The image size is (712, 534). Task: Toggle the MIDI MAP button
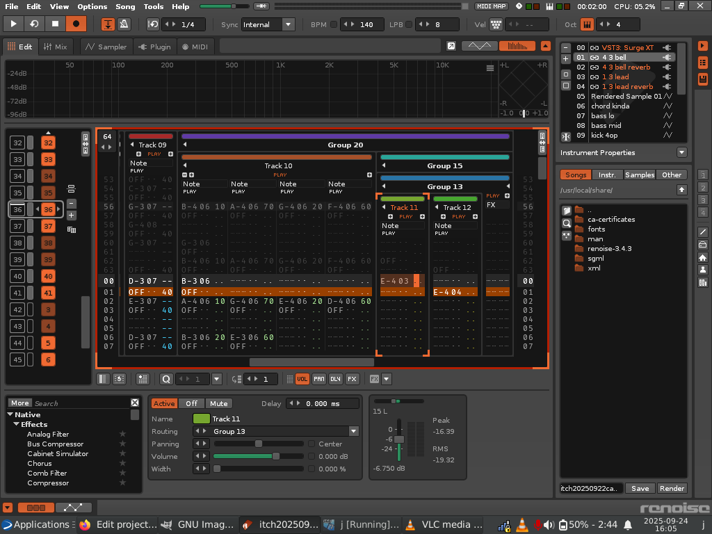(491, 6)
